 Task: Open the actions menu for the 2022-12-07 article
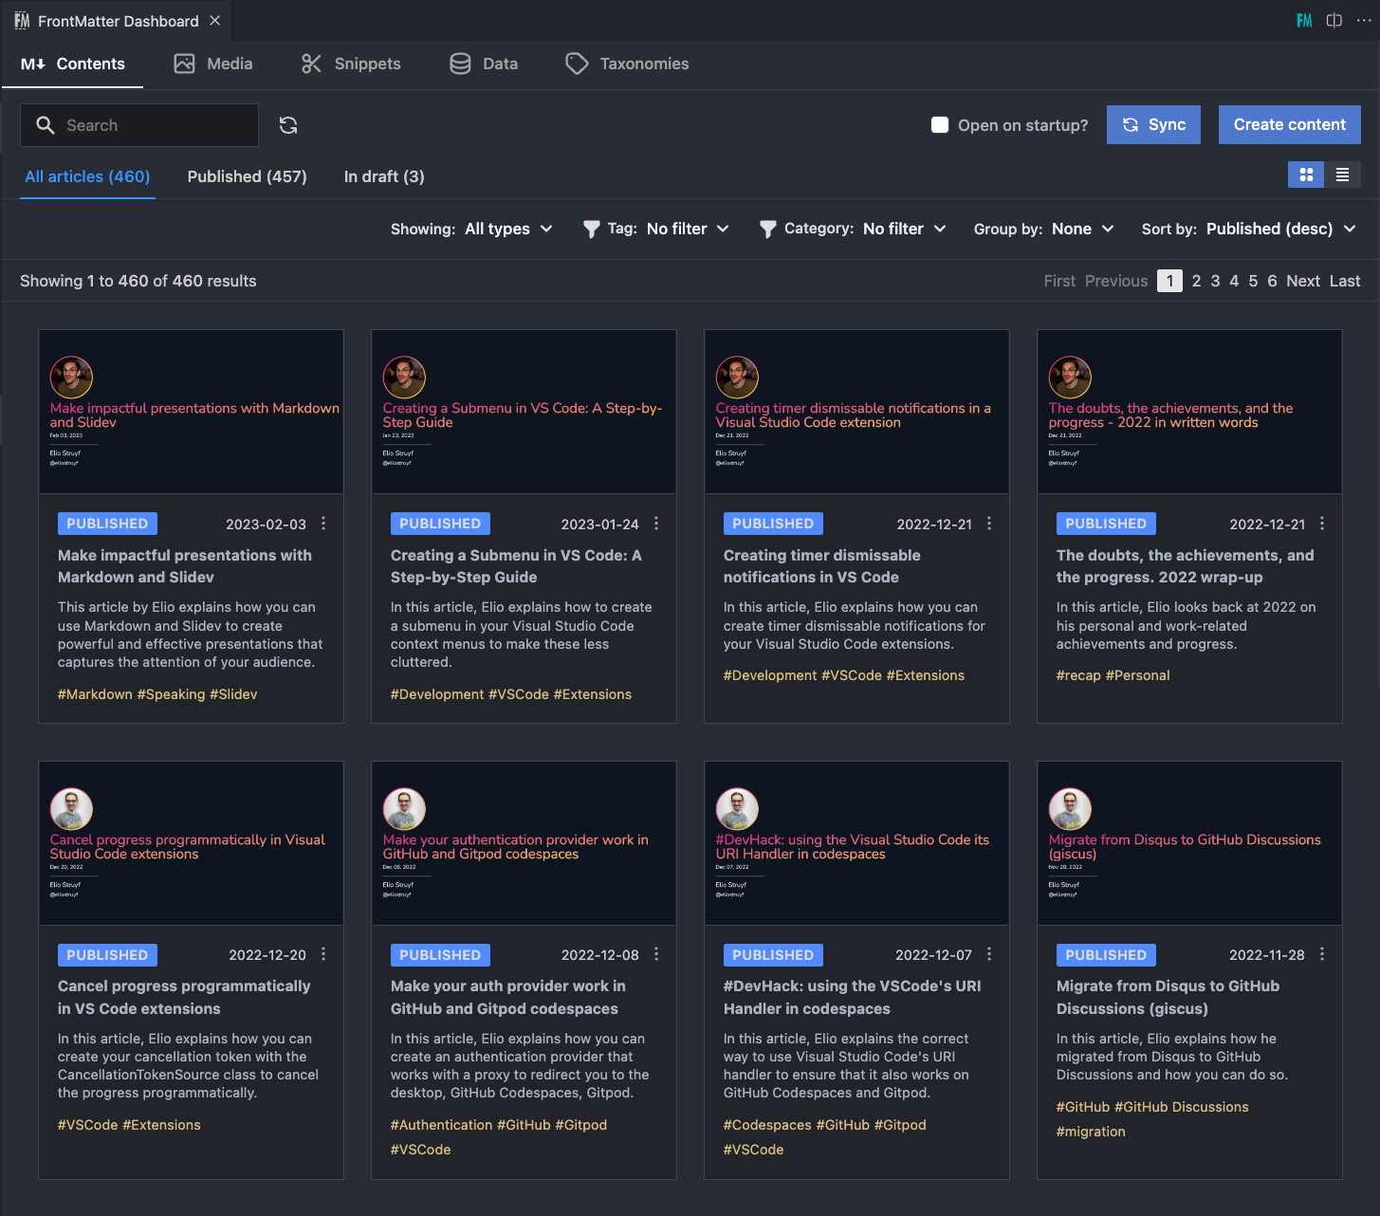coord(989,954)
